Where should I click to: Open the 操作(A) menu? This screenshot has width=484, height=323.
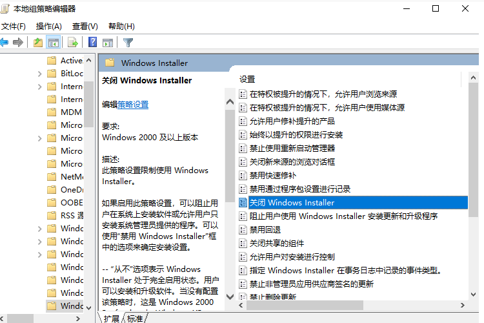[49, 26]
